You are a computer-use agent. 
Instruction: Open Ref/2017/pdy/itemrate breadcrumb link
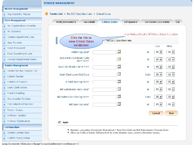coord(79,14)
